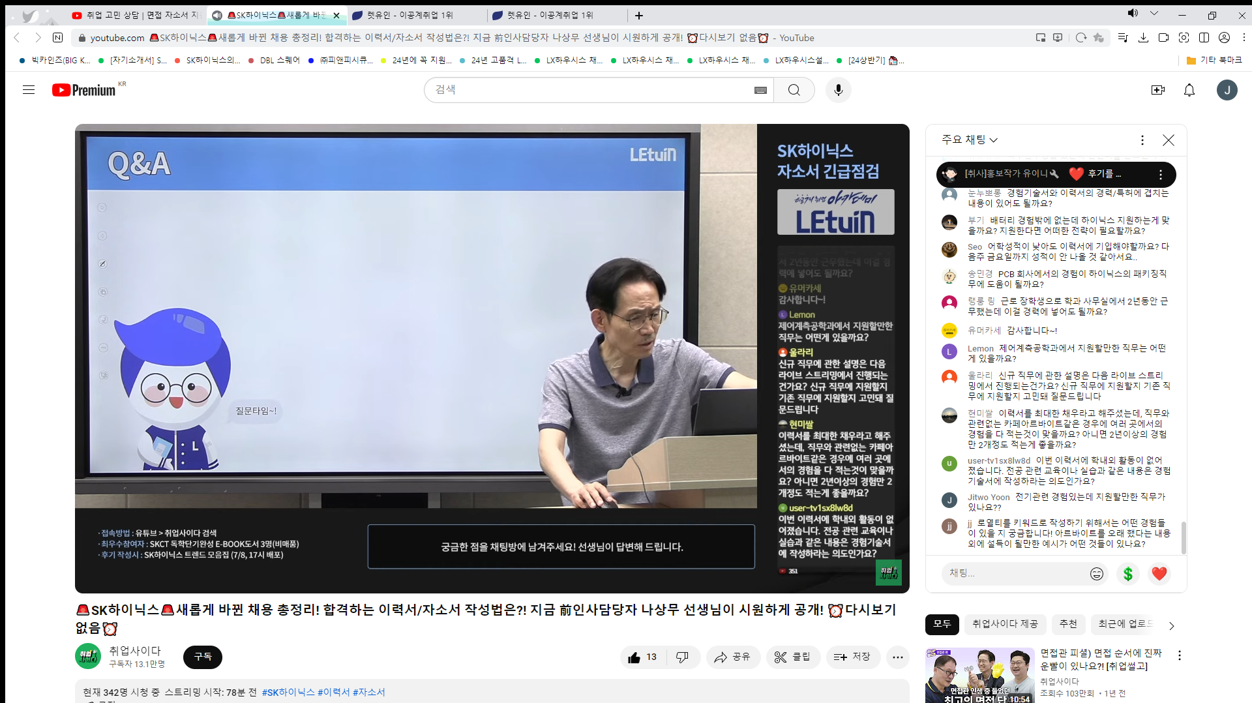1252x703 pixels.
Task: Click the #이력서 hashtag link
Action: [x=334, y=693]
